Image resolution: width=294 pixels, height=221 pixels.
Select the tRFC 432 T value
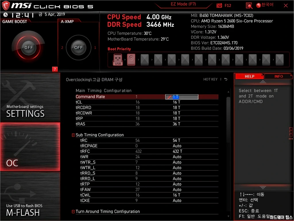point(177,151)
